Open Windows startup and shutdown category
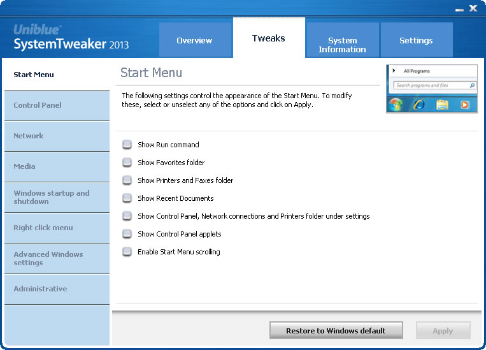This screenshot has width=486, height=350. click(57, 198)
